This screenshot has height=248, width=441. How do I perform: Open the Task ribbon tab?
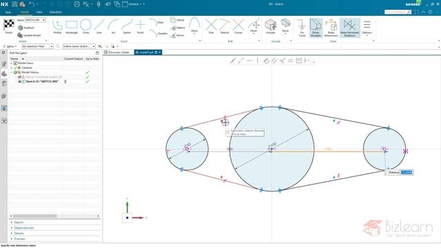tap(8, 12)
